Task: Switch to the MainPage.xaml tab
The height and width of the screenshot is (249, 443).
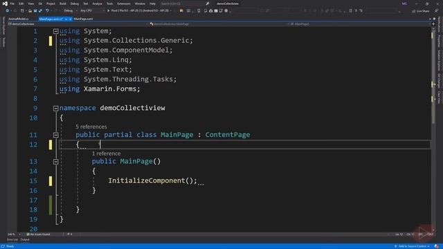Action: click(x=83, y=19)
